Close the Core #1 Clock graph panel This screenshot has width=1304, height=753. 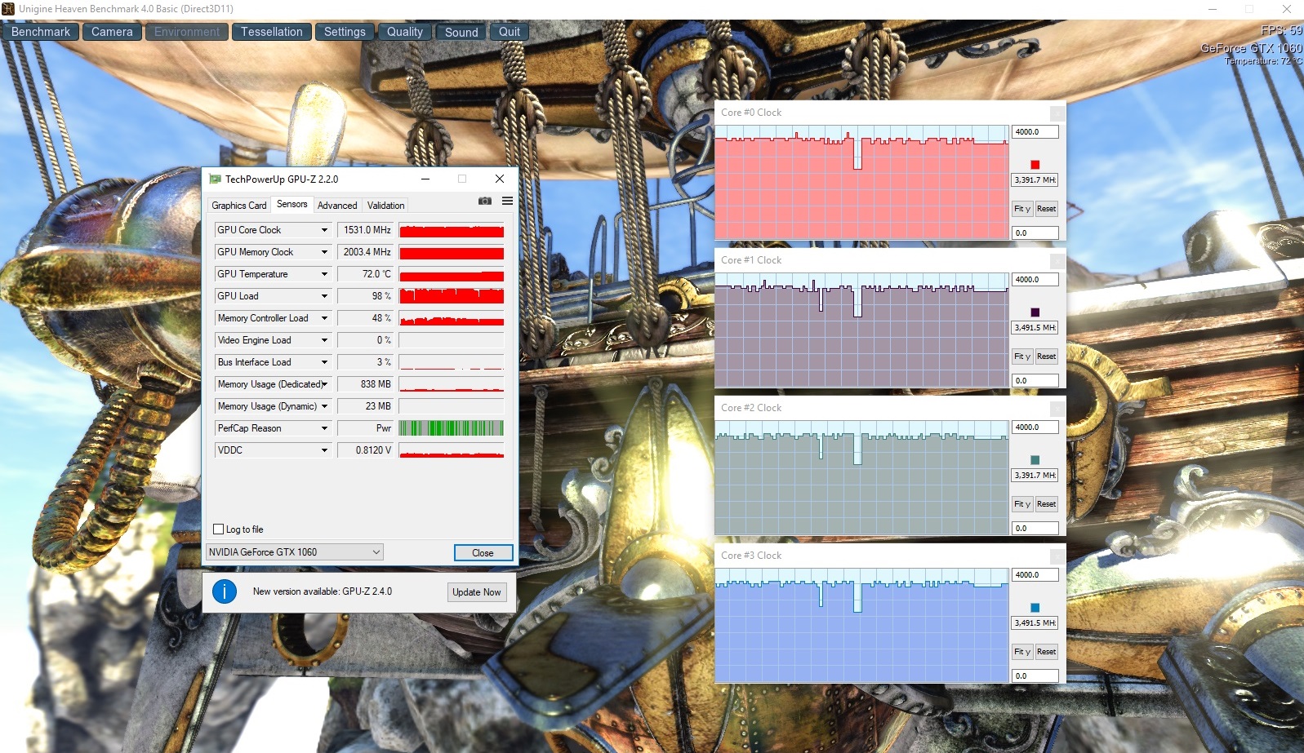tap(1057, 261)
